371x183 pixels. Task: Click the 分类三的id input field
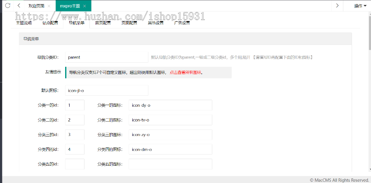coord(75,134)
